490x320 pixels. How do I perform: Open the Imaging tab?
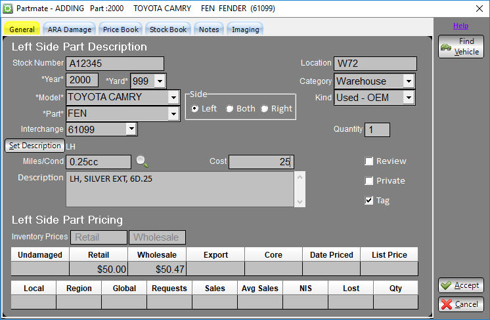click(x=245, y=30)
